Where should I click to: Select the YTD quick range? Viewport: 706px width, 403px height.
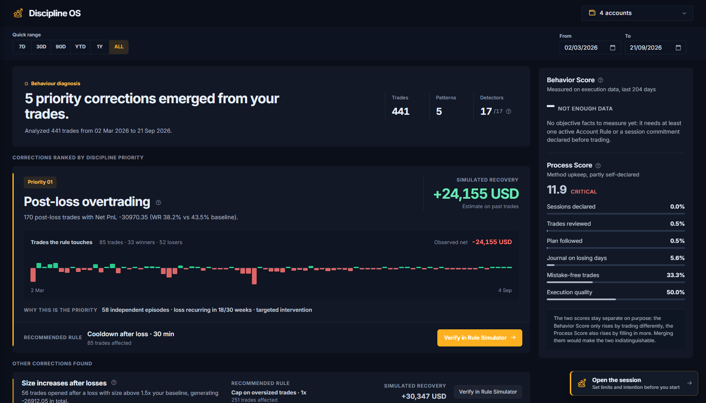(80, 47)
